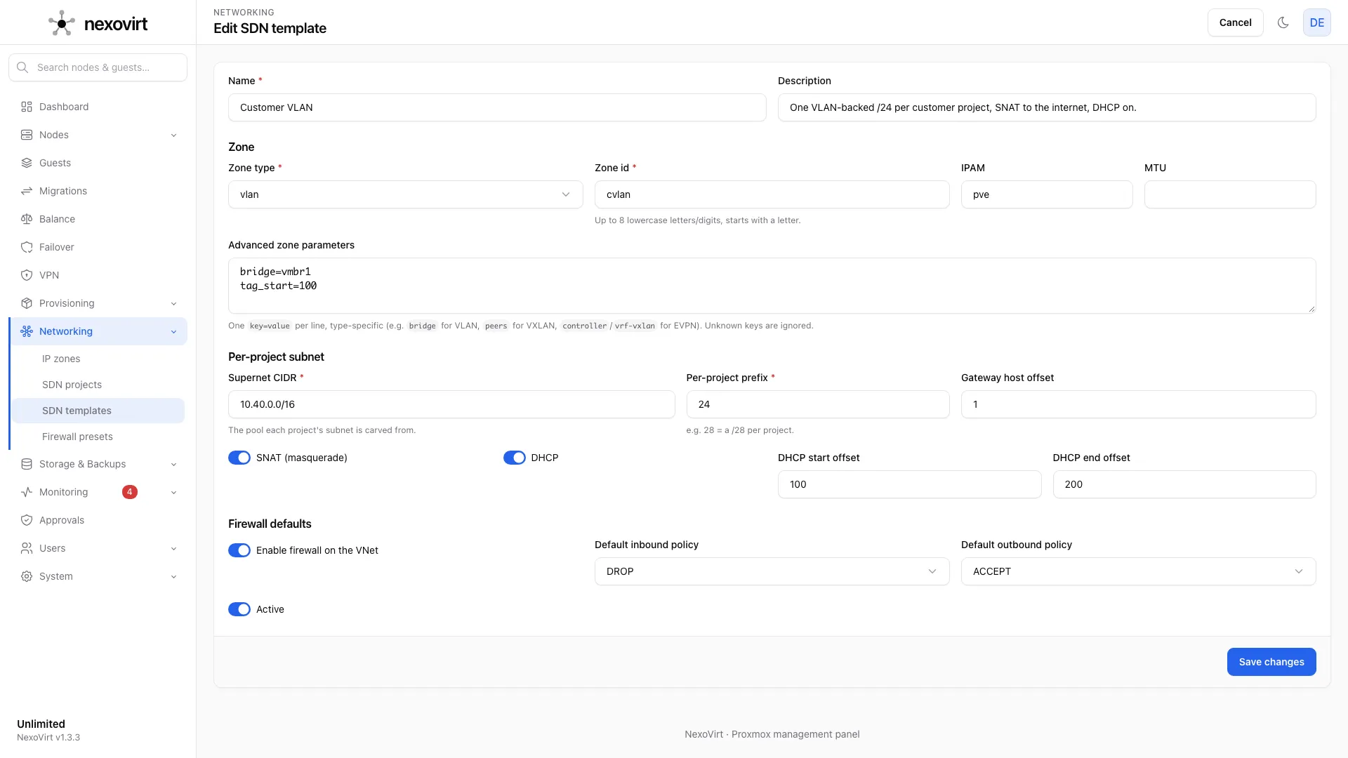Click the Approvals shield-check icon
This screenshot has width=1348, height=758.
tap(27, 520)
